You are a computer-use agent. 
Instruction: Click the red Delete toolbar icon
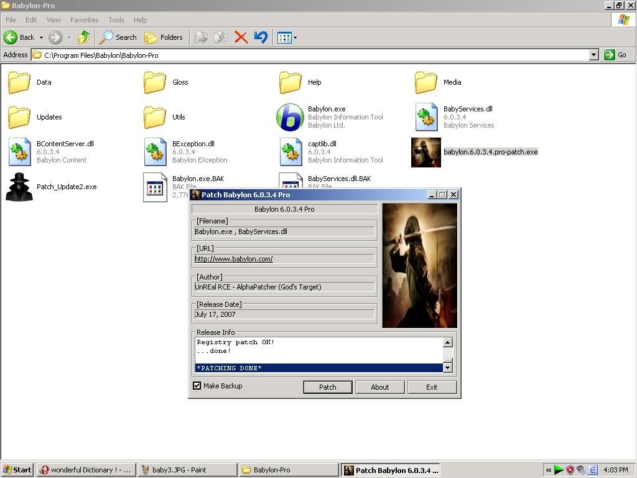point(241,37)
